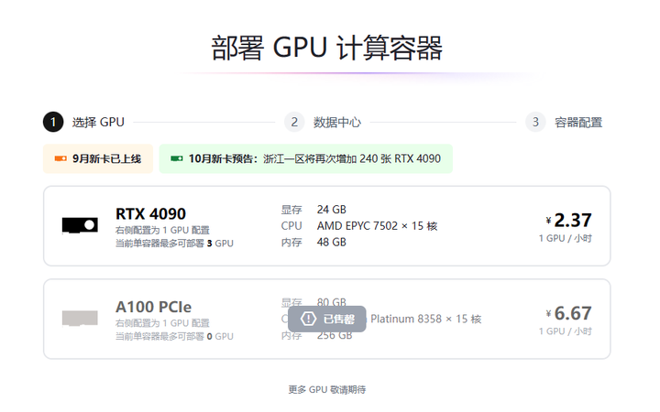Click the CPU label in RTX 4090 card
This screenshot has width=660, height=412.
click(291, 226)
